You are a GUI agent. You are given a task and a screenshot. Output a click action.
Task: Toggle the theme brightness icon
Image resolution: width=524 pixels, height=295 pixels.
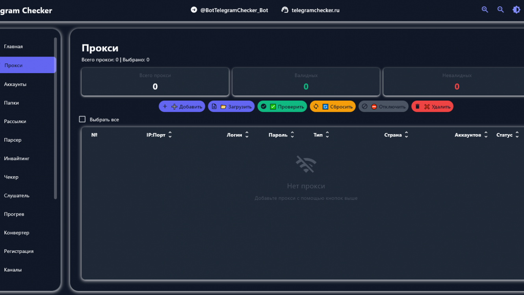click(516, 10)
